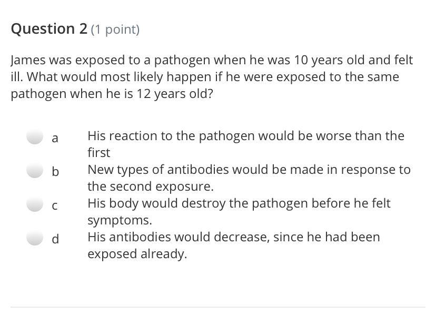This screenshot has width=436, height=314.
Task: Click 'the second exposure.' line of option b
Action: coord(151,187)
